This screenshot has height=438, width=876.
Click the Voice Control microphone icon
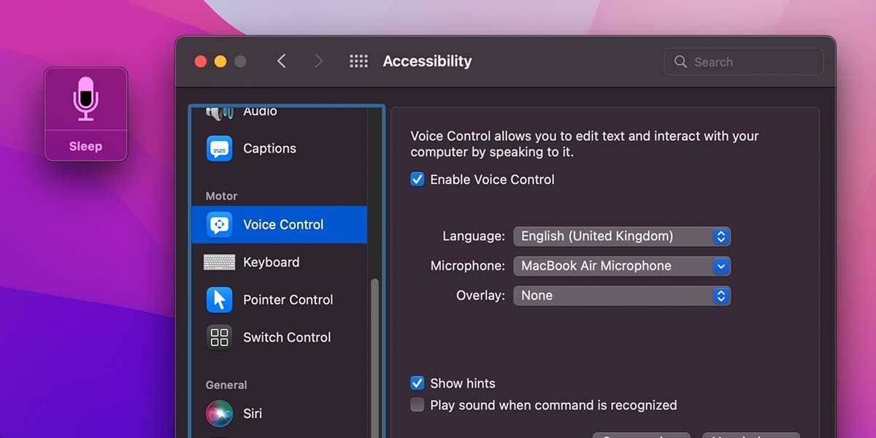pyautogui.click(x=85, y=99)
